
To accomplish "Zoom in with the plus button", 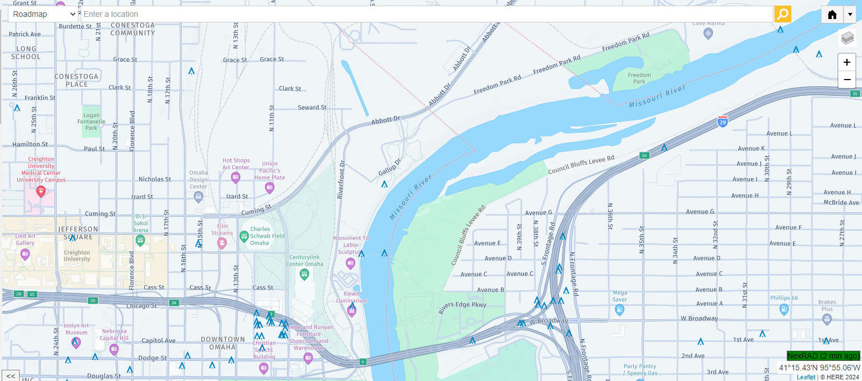I will tap(847, 62).
